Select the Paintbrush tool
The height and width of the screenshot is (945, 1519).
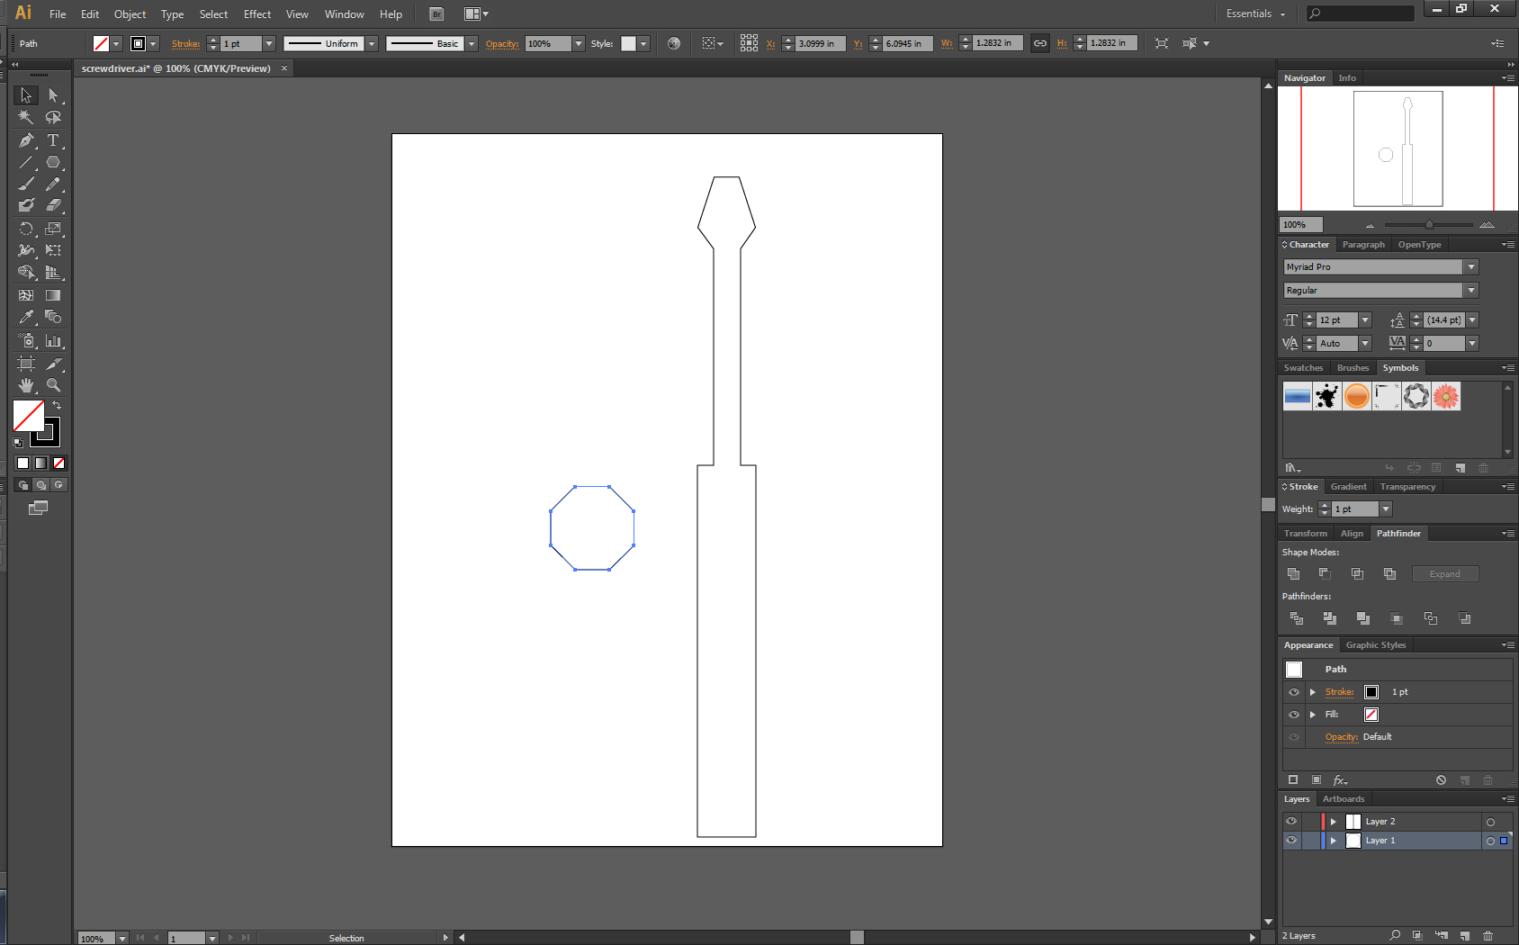[26, 184]
